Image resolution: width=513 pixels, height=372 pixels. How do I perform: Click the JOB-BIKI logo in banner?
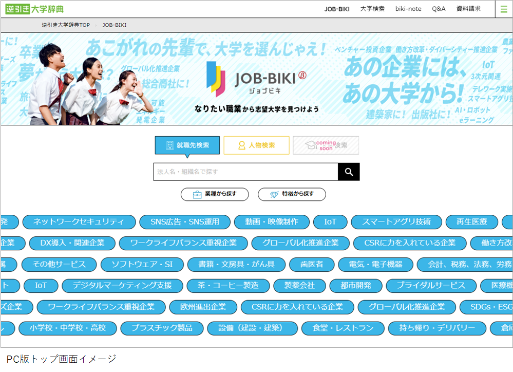click(x=256, y=79)
